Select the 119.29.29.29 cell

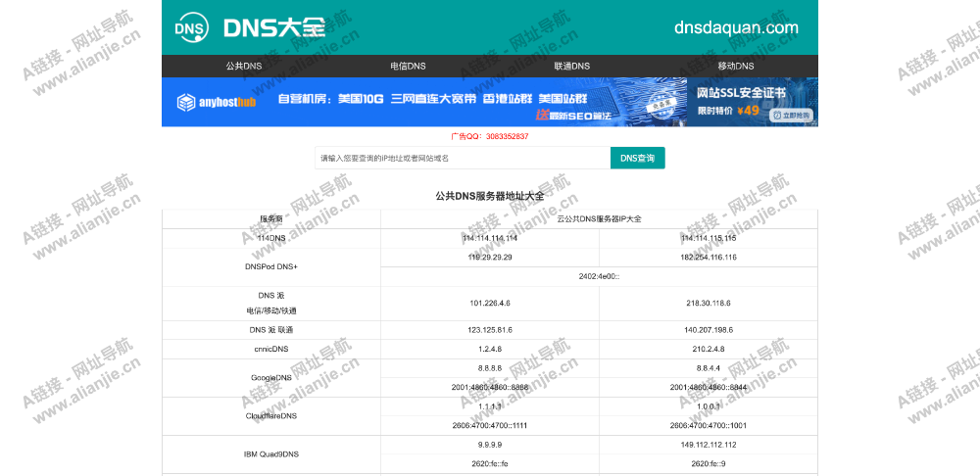point(490,258)
